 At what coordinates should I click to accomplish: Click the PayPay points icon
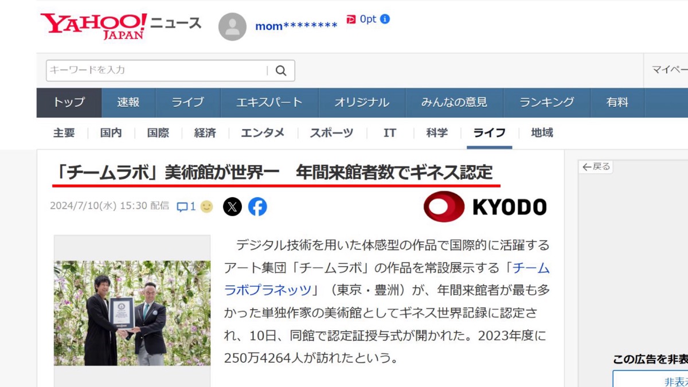coord(351,19)
